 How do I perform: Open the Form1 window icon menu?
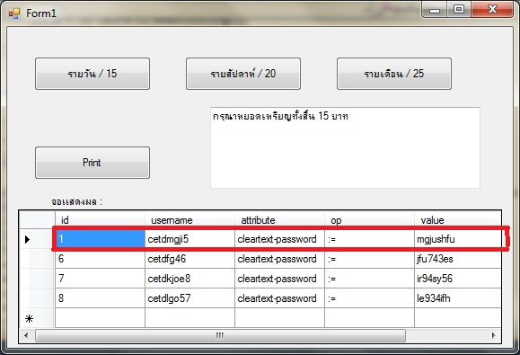pyautogui.click(x=14, y=13)
